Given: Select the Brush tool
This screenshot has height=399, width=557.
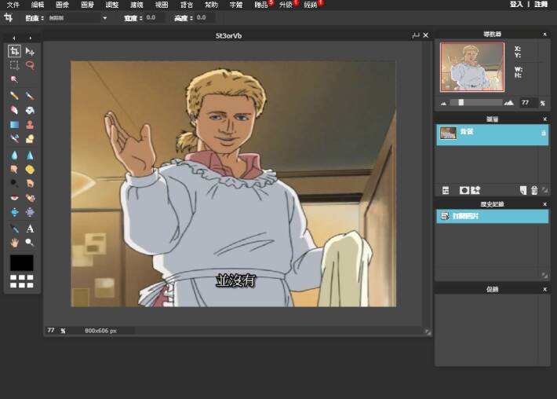Looking at the screenshot, I should pyautogui.click(x=30, y=96).
